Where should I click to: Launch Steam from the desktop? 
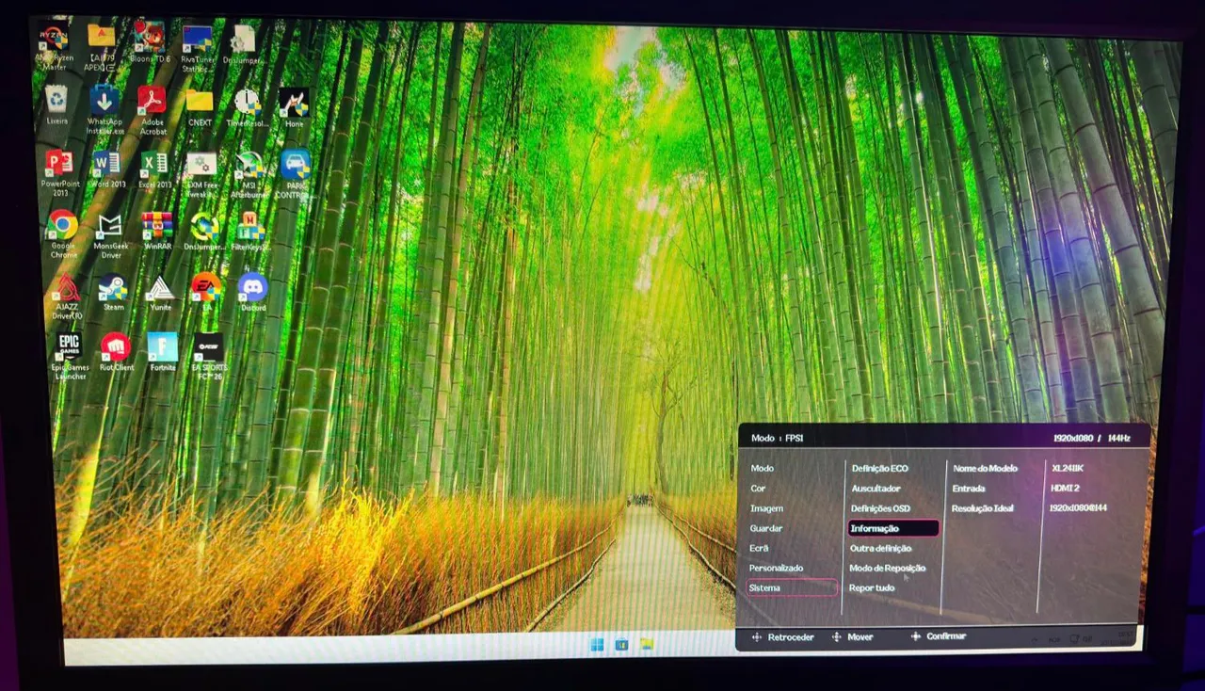(x=113, y=287)
